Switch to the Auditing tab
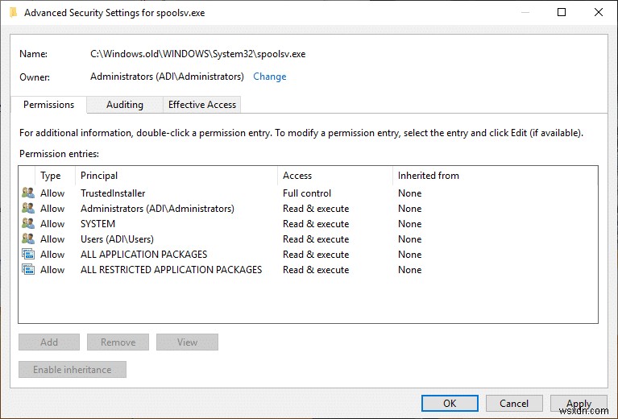Image resolution: width=618 pixels, height=419 pixels. click(x=125, y=105)
